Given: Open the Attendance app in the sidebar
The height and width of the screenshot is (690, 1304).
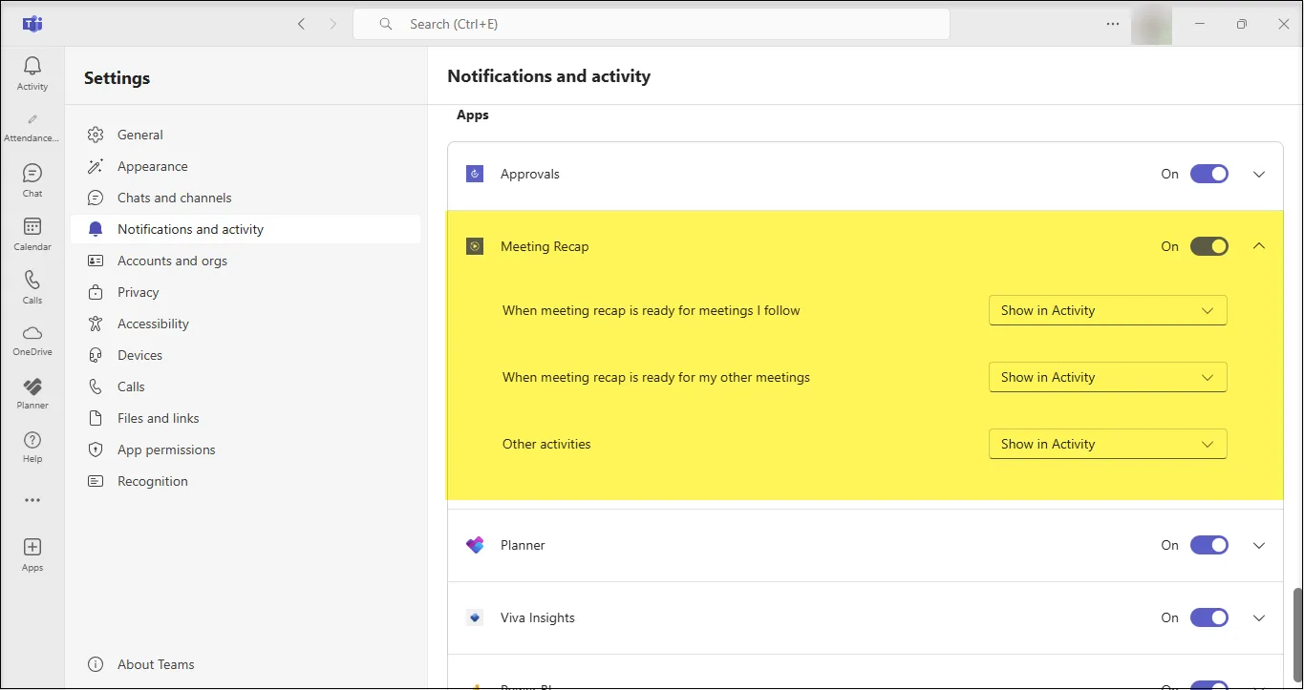Looking at the screenshot, I should tap(32, 127).
